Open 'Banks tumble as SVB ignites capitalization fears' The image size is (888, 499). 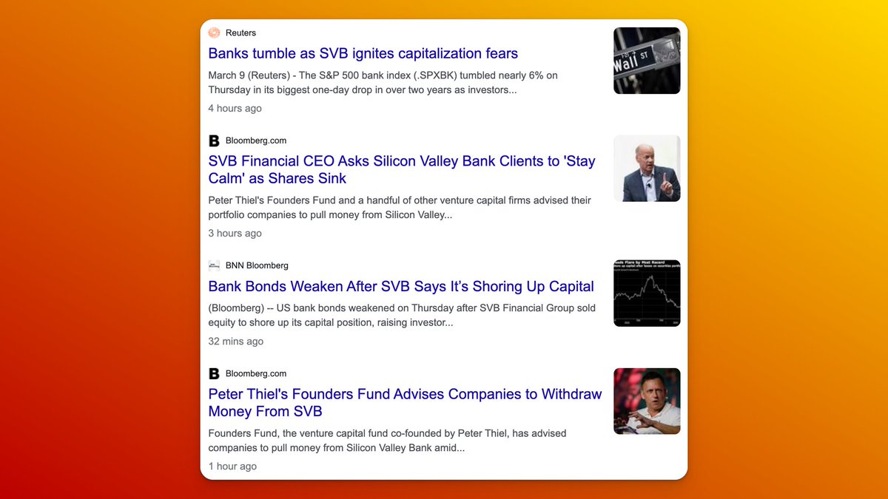(x=363, y=53)
